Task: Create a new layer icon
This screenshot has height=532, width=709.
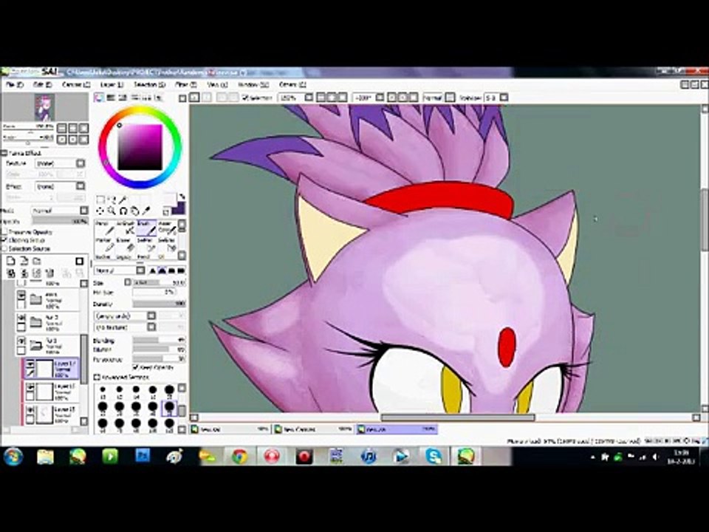Action: [x=11, y=261]
